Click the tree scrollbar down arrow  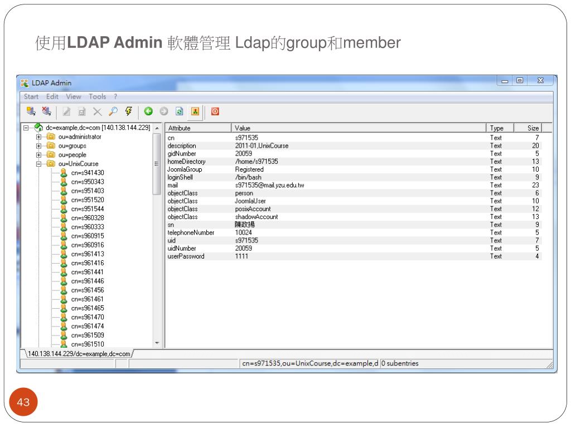(x=157, y=343)
